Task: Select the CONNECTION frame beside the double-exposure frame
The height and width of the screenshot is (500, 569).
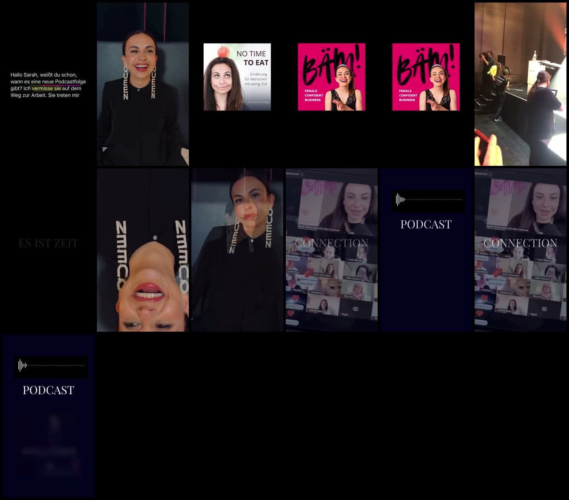Action: click(332, 250)
